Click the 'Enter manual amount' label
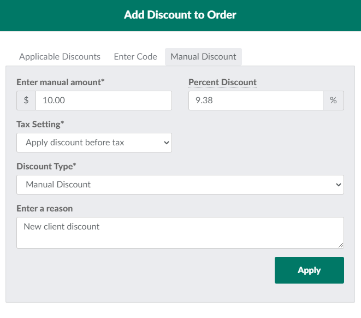This screenshot has width=361, height=318. [x=60, y=83]
